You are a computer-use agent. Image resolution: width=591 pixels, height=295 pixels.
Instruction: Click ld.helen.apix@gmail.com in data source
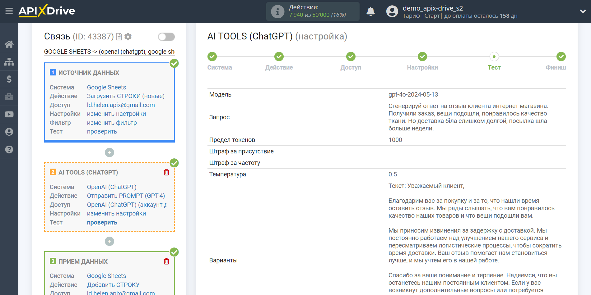click(121, 105)
